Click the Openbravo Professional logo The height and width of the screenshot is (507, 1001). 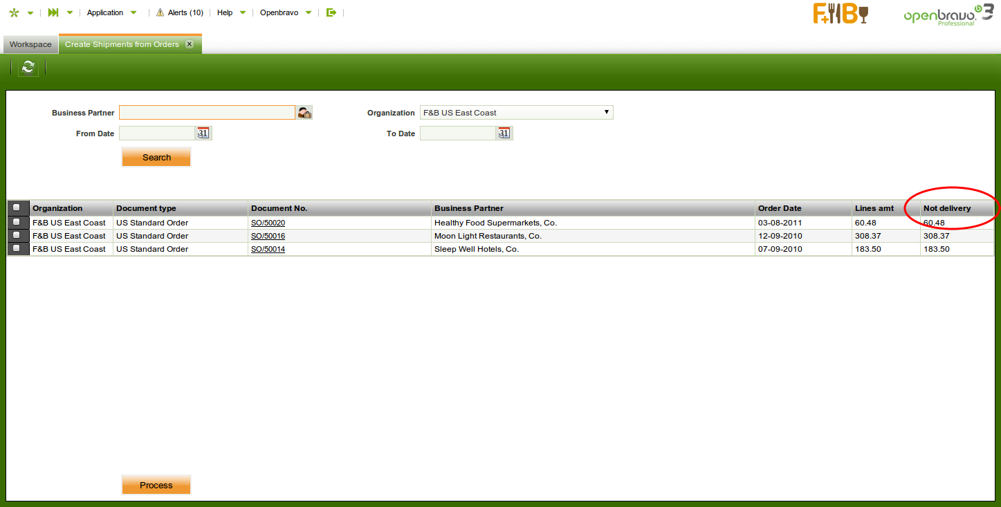948,15
